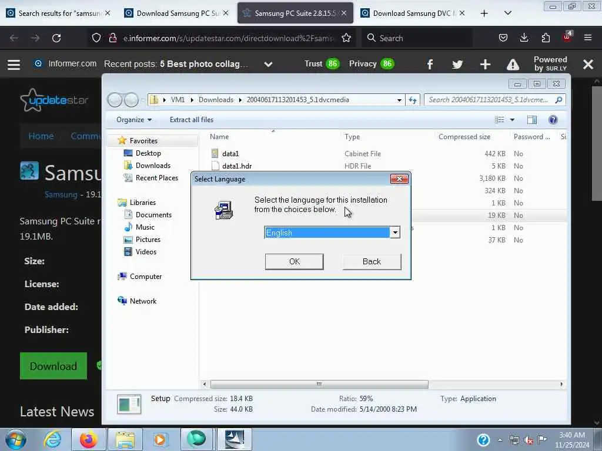Open list all tabs chevron
This screenshot has height=451, width=602.
click(x=507, y=14)
